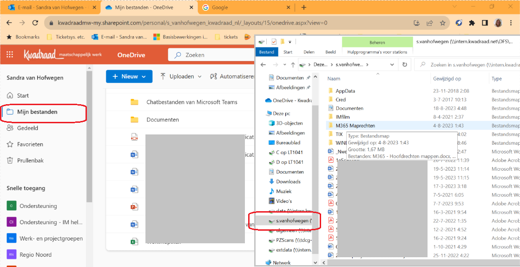Open the Delen ribbon tab in Explorer
Viewport: 520px width, 267px height.
pyautogui.click(x=309, y=52)
